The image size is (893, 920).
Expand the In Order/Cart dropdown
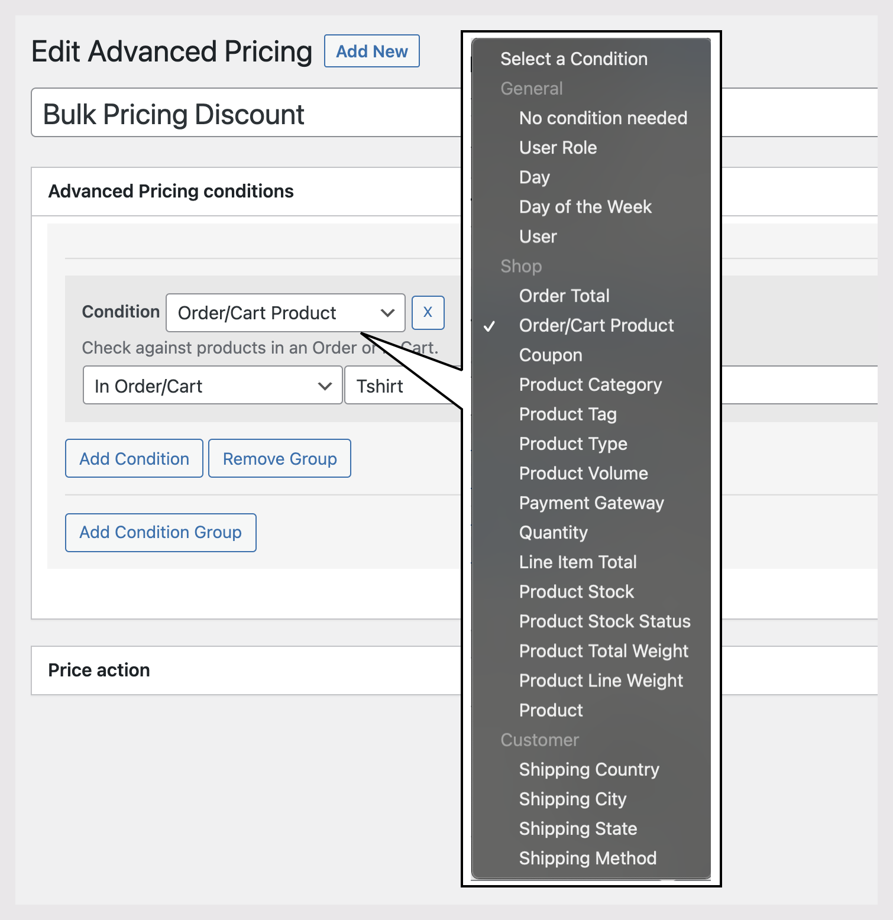click(212, 386)
